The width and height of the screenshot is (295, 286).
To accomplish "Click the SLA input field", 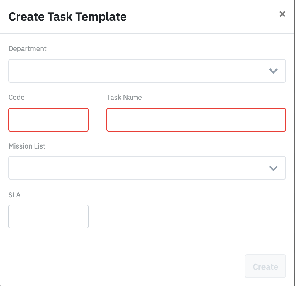I will coord(48,217).
